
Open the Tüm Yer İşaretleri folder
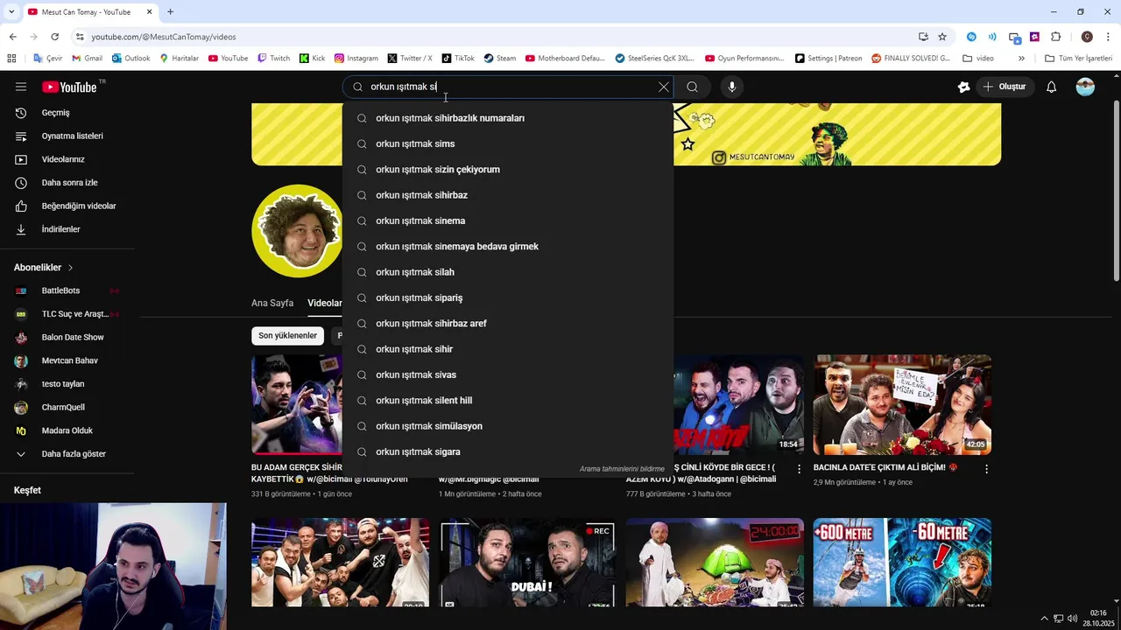click(1078, 59)
